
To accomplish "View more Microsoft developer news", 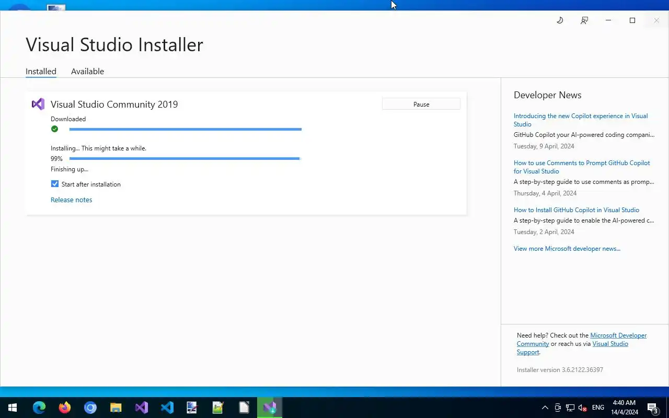I will click(x=567, y=249).
